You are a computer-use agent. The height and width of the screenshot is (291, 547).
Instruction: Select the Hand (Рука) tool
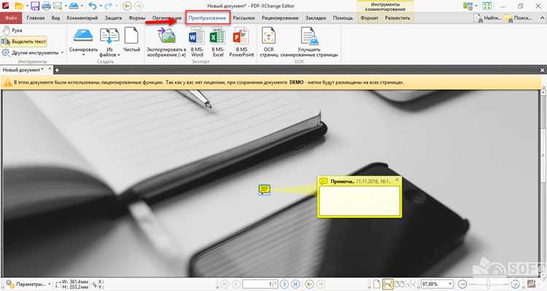pos(12,31)
